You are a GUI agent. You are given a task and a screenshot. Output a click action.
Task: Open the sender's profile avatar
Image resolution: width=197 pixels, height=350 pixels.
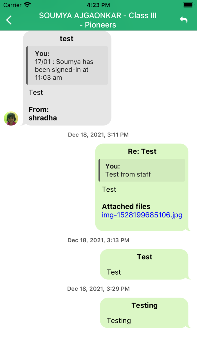(x=11, y=118)
